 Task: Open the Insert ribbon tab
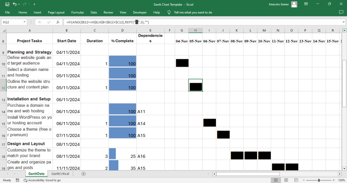(37, 13)
